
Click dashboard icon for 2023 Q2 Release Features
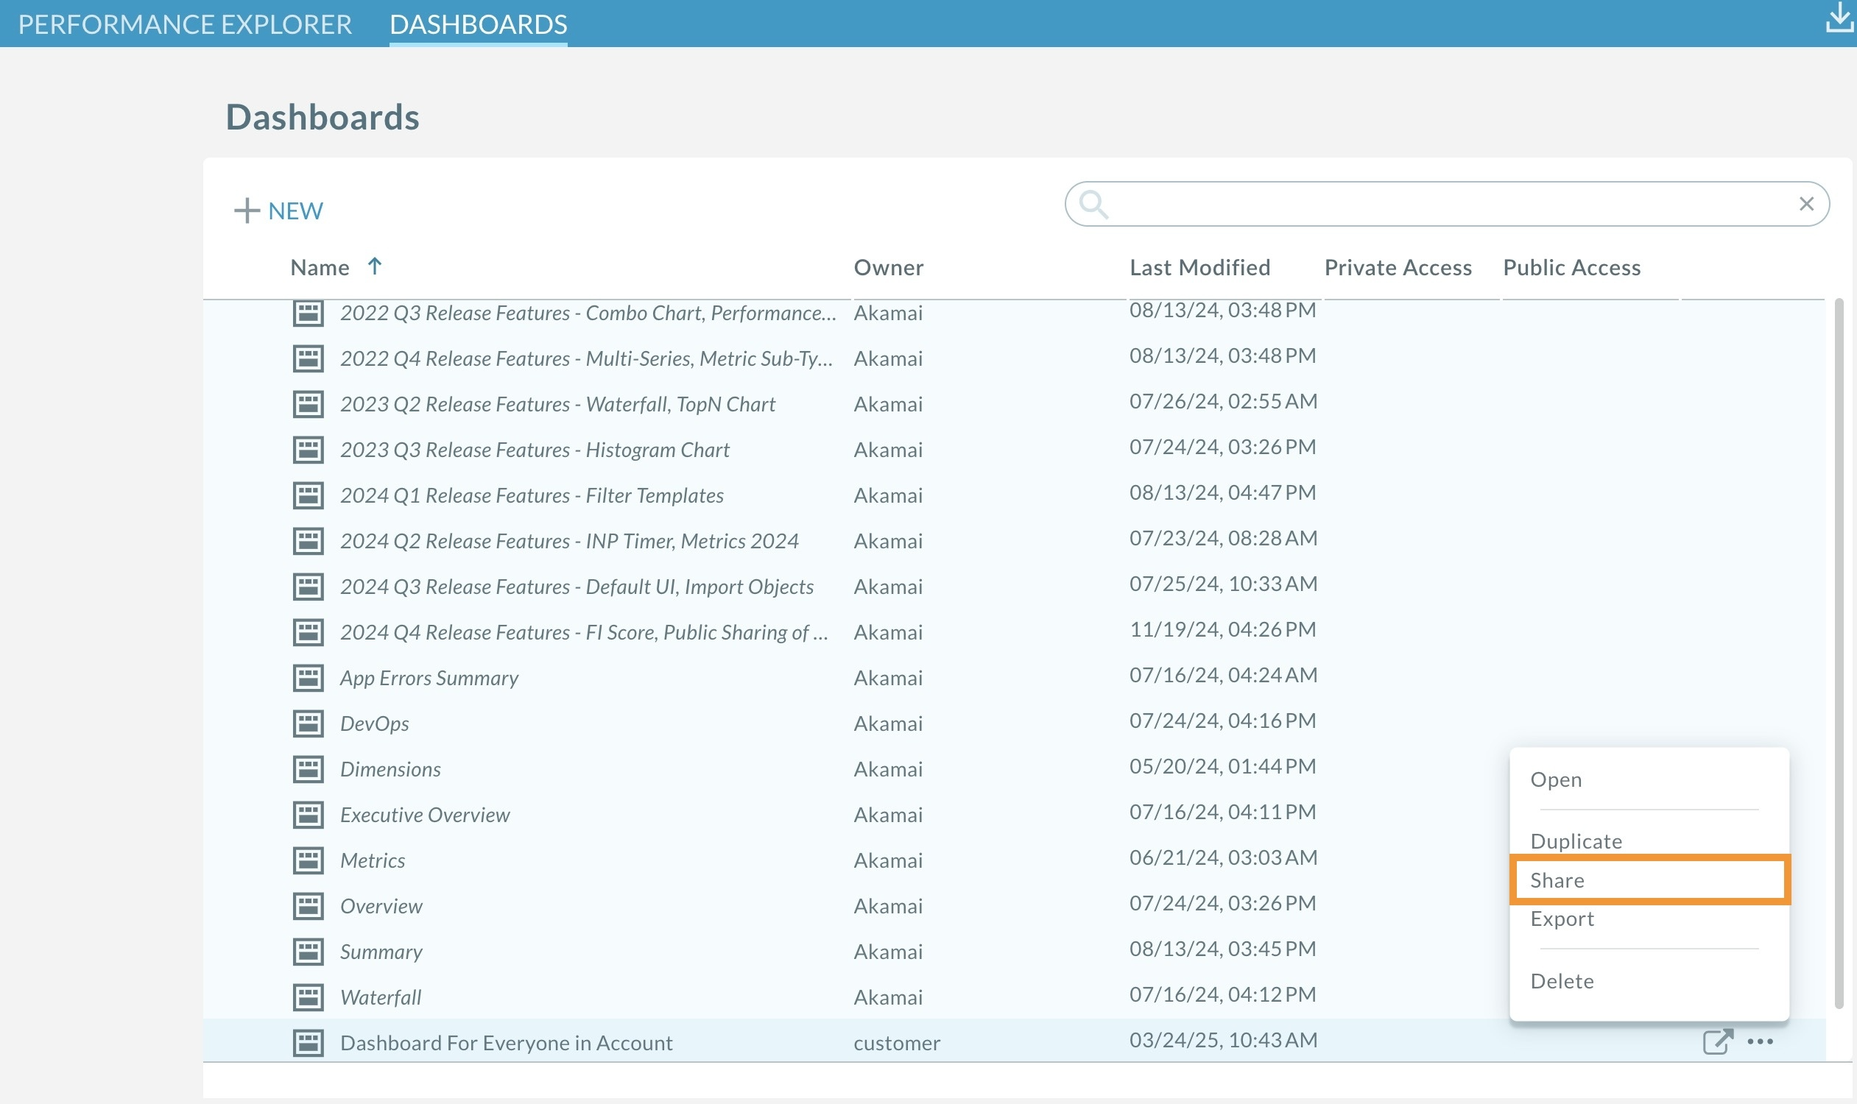pos(308,404)
